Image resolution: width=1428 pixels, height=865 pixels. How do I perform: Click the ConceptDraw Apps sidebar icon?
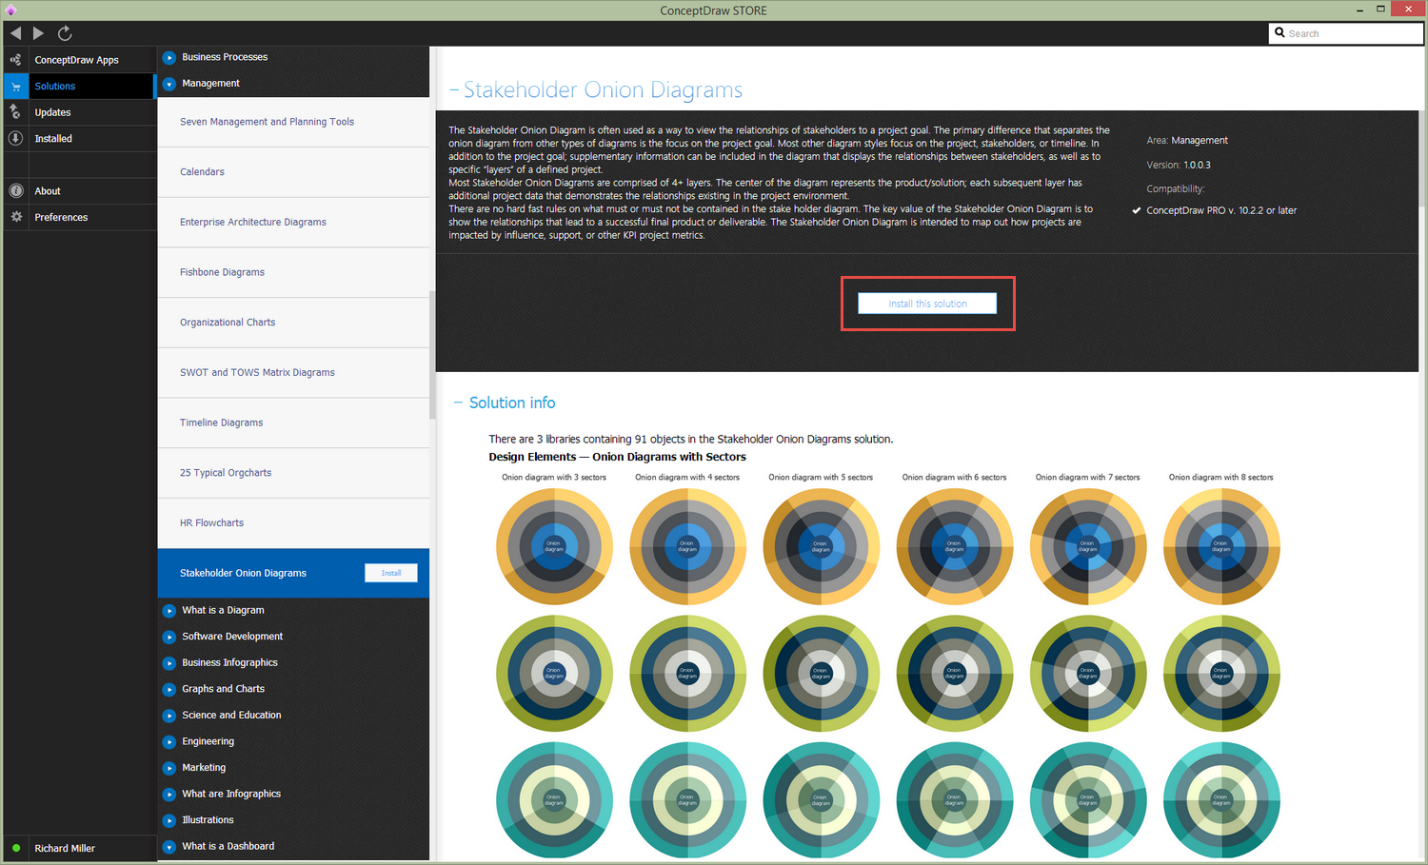pyautogui.click(x=15, y=60)
